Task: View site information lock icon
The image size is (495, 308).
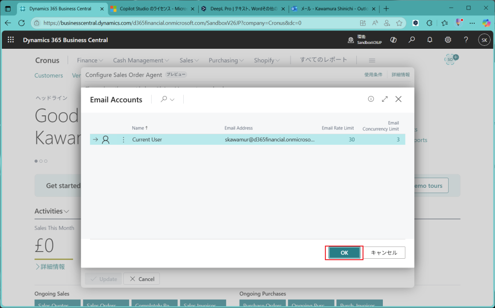Action: [x=37, y=23]
